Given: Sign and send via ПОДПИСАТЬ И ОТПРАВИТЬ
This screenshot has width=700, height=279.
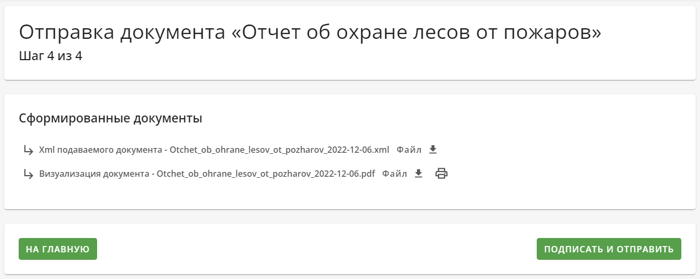Looking at the screenshot, I should [x=609, y=249].
